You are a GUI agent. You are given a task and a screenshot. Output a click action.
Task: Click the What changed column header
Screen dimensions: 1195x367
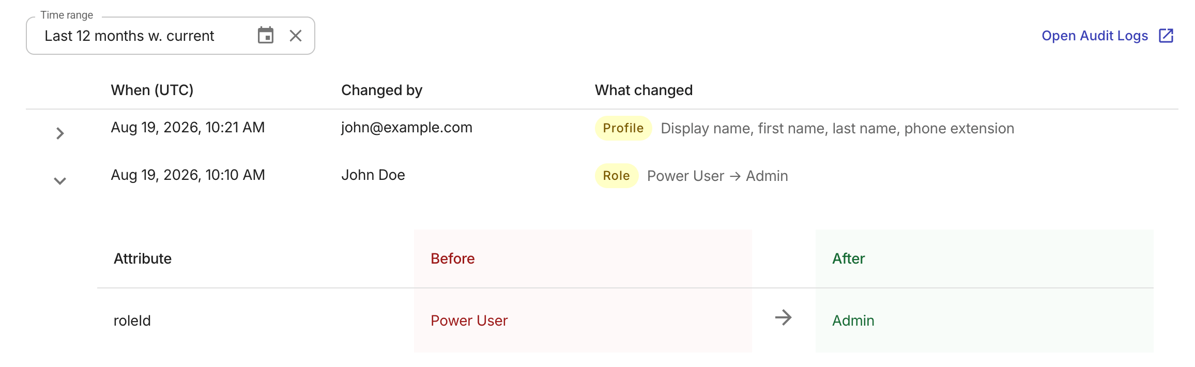coord(644,90)
